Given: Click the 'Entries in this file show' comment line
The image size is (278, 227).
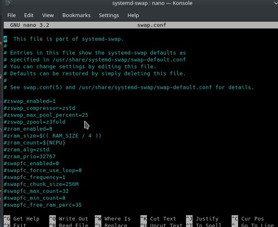Looking at the screenshot, I should pyautogui.click(x=95, y=52).
